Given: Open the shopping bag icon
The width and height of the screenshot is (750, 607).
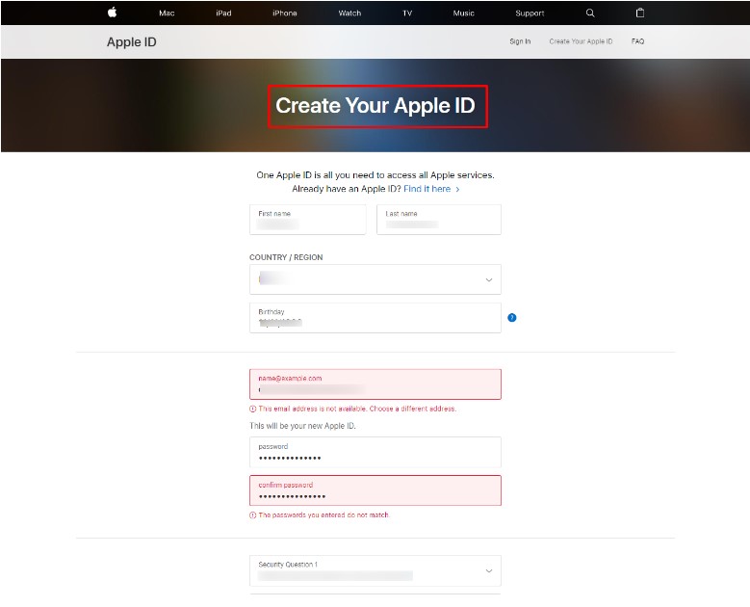Looking at the screenshot, I should coord(640,13).
